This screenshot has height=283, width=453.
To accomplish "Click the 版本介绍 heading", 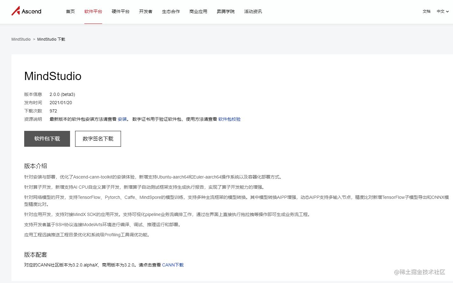I will tap(36, 166).
